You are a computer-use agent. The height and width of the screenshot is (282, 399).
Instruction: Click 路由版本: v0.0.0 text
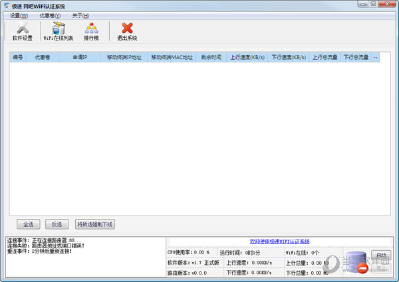187,273
